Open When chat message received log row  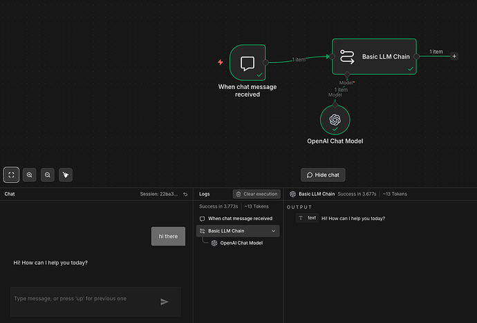(238, 219)
